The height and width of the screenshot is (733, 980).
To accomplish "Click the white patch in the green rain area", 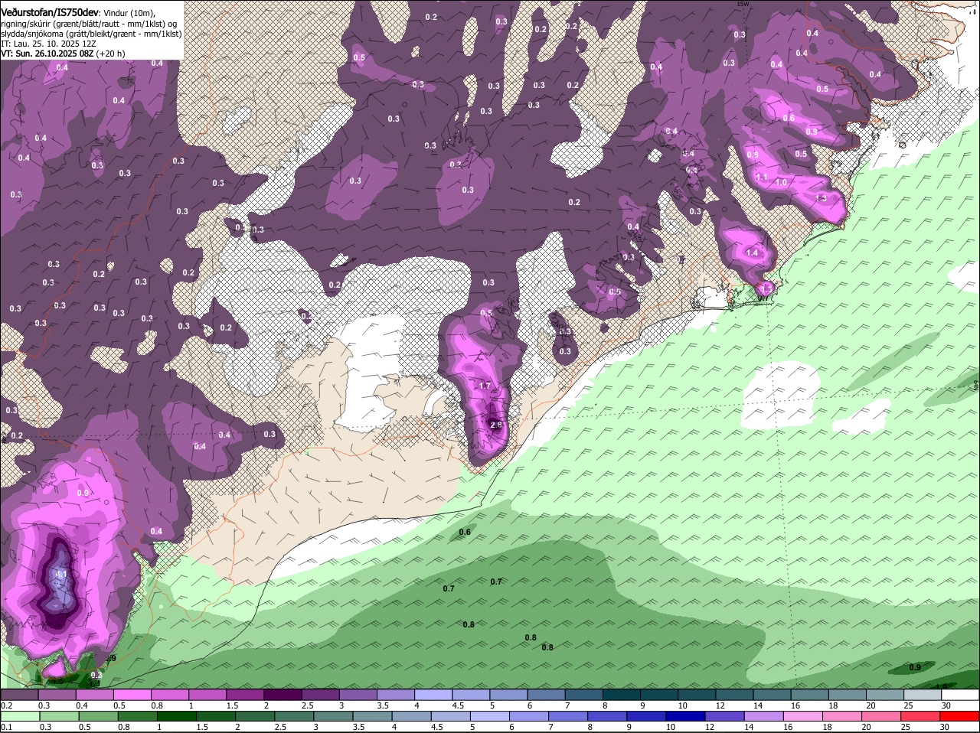I will tap(779, 394).
